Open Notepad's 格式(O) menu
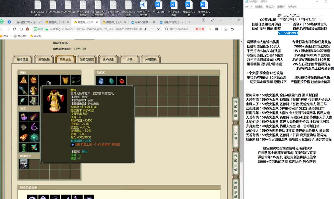334x199 pixels. click(270, 7)
